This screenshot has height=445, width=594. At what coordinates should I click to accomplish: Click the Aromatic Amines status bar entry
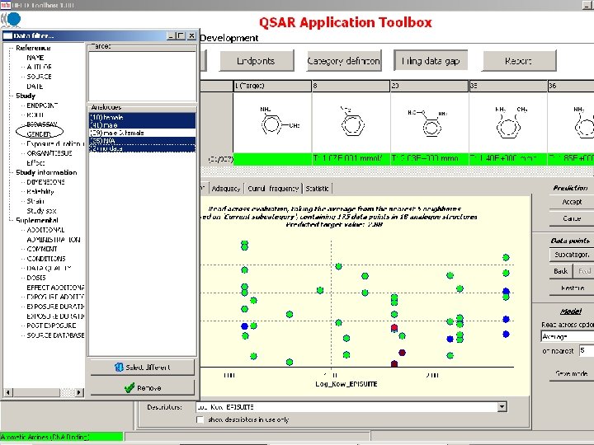click(61, 437)
